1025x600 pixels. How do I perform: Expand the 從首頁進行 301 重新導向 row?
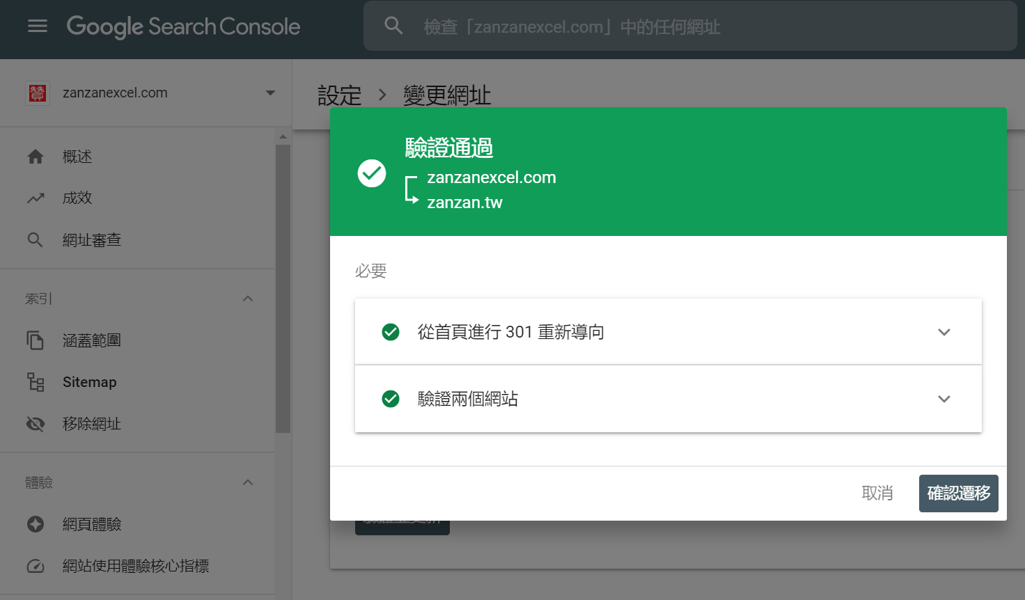pos(944,332)
